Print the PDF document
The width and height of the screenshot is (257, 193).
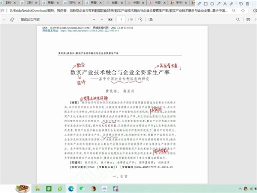[x=248, y=19]
